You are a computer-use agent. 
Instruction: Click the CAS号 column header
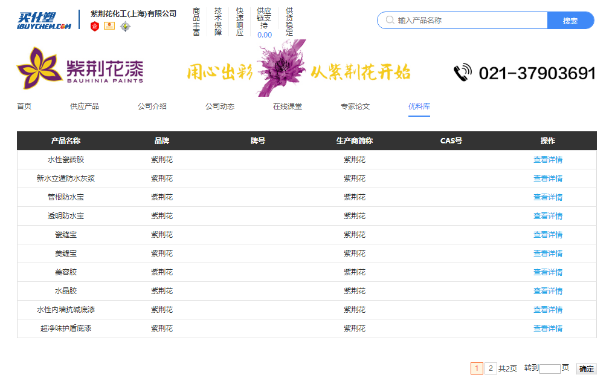[x=451, y=141]
